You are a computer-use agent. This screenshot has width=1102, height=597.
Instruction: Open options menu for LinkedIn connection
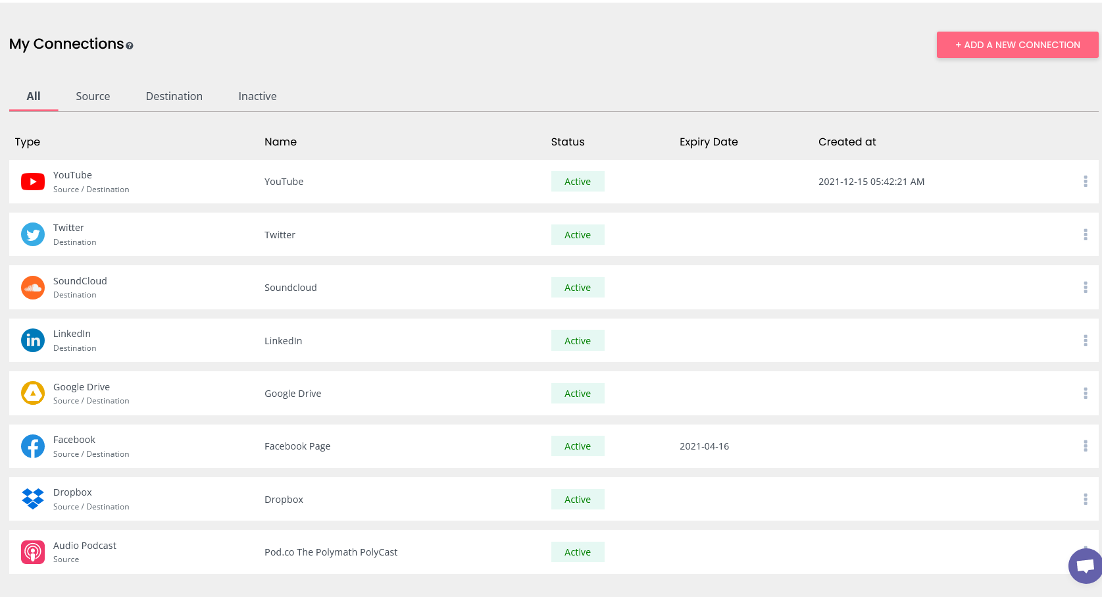point(1086,340)
